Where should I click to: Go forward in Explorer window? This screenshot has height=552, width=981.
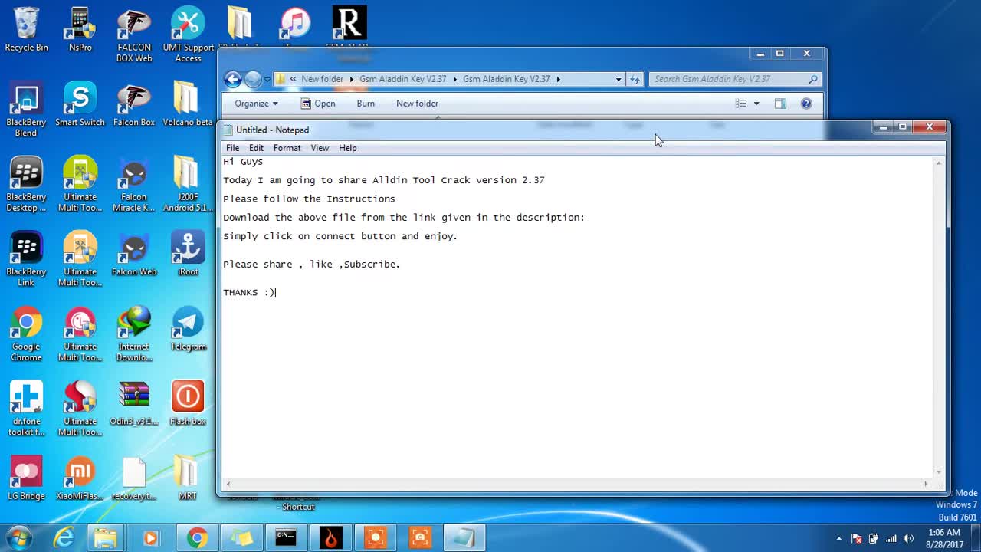[253, 79]
